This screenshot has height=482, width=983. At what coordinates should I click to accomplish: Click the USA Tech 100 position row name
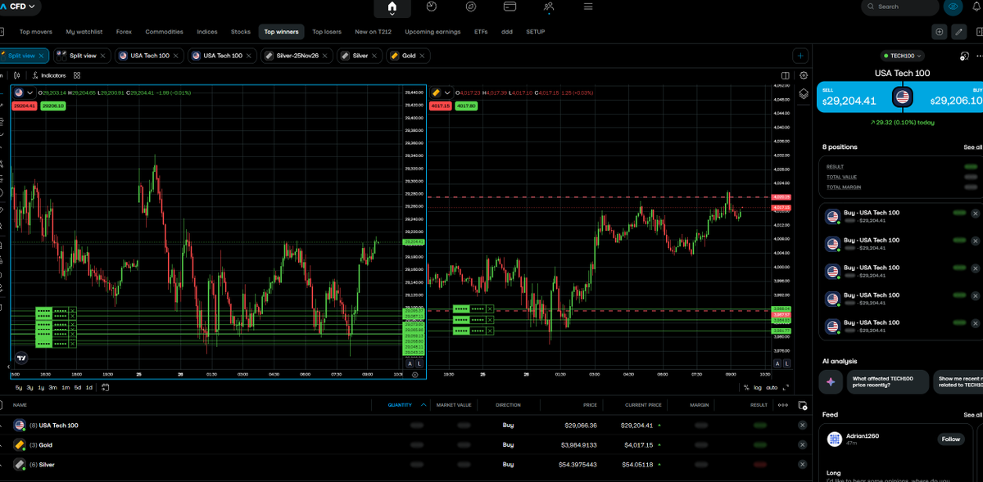(59, 426)
